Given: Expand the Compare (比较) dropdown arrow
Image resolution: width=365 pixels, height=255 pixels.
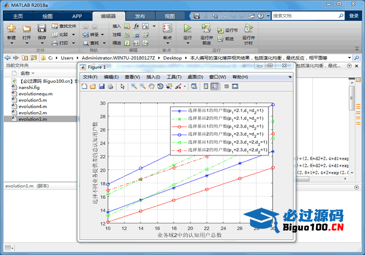Looking at the screenshot, I should (74, 35).
